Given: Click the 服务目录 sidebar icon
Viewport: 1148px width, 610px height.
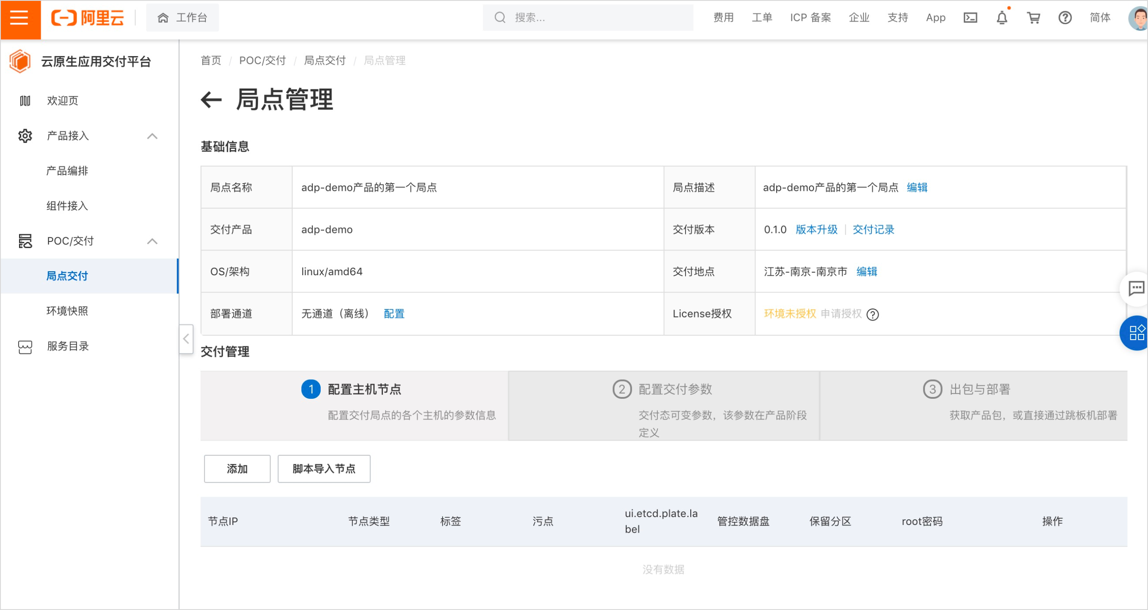Looking at the screenshot, I should (25, 347).
